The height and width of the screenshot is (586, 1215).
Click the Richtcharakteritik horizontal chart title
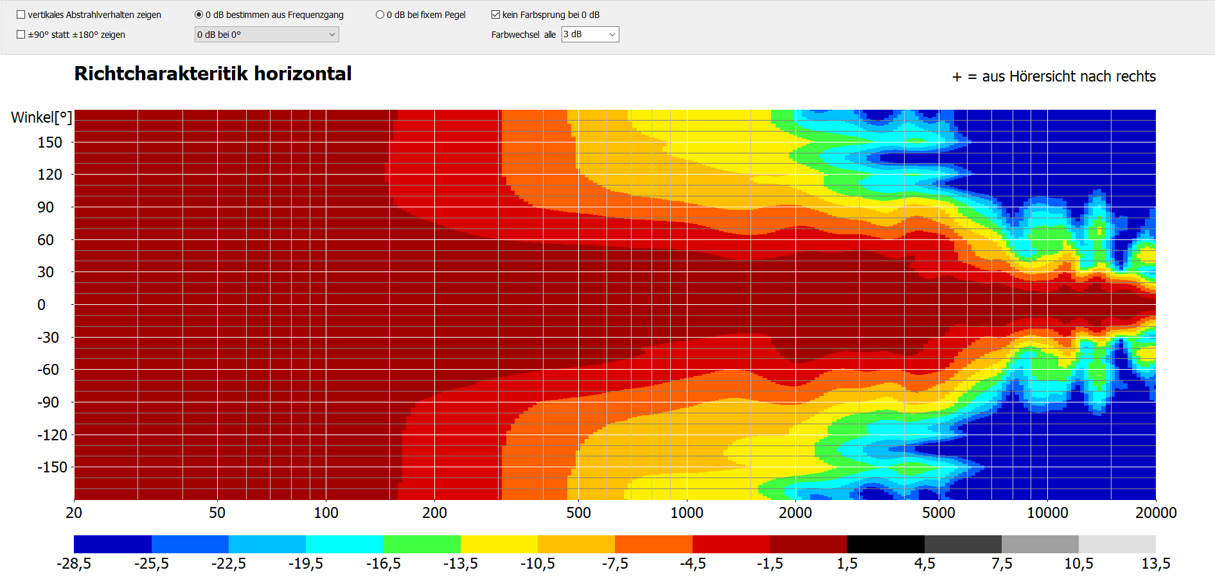(x=213, y=74)
